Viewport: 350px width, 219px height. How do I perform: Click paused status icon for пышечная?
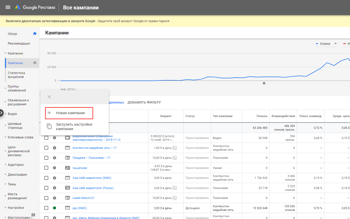(55, 168)
